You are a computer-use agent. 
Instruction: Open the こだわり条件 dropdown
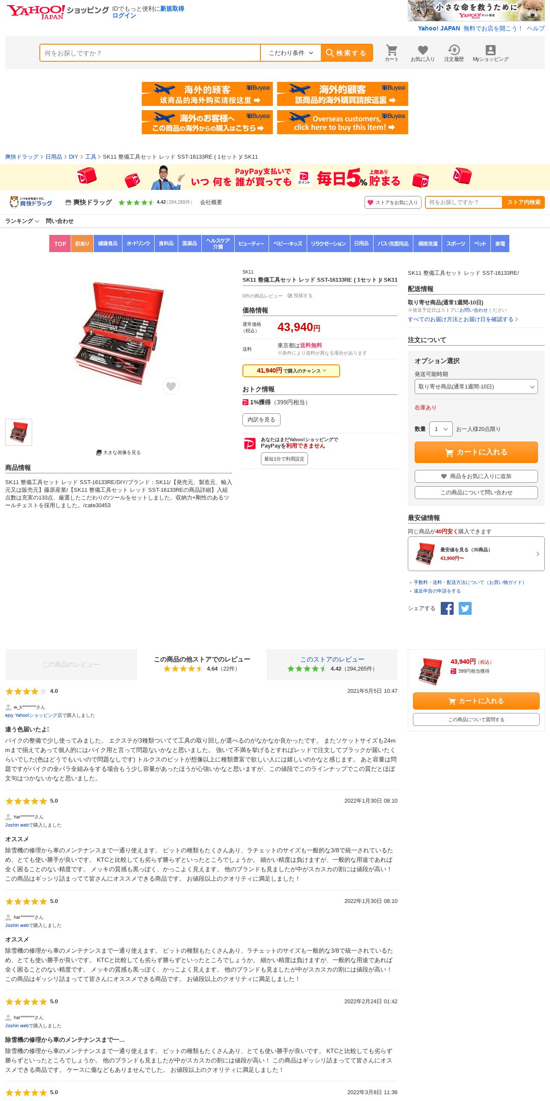(x=291, y=53)
